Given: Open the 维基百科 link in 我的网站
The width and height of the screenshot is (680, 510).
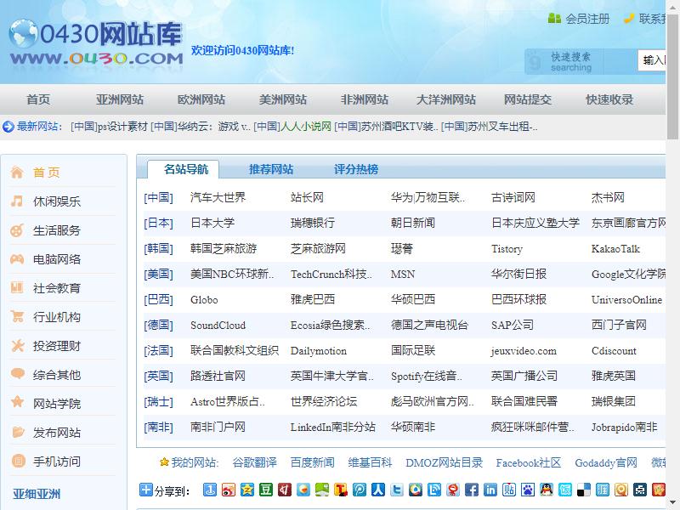Looking at the screenshot, I should click(370, 462).
